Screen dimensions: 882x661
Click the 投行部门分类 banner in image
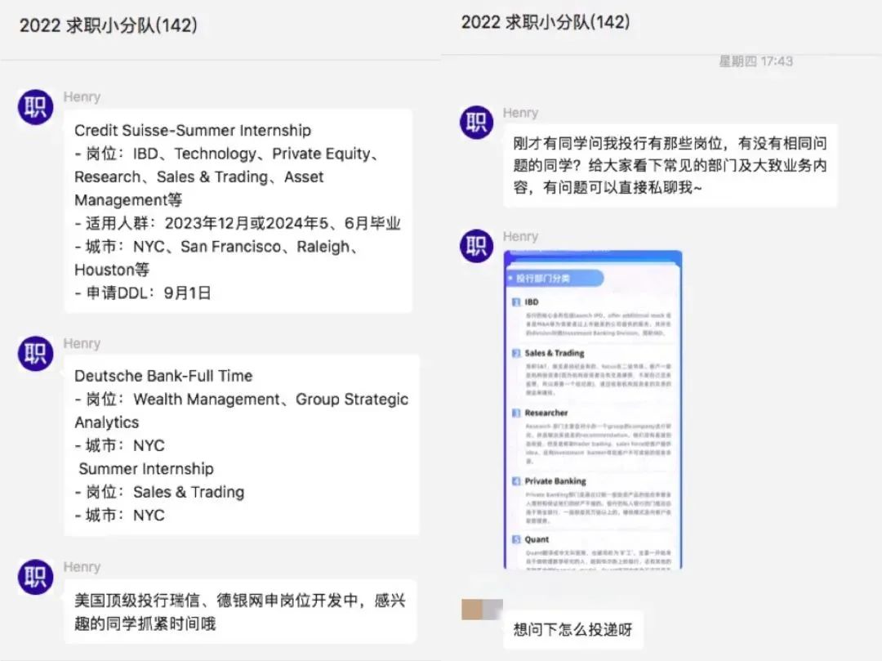[555, 279]
